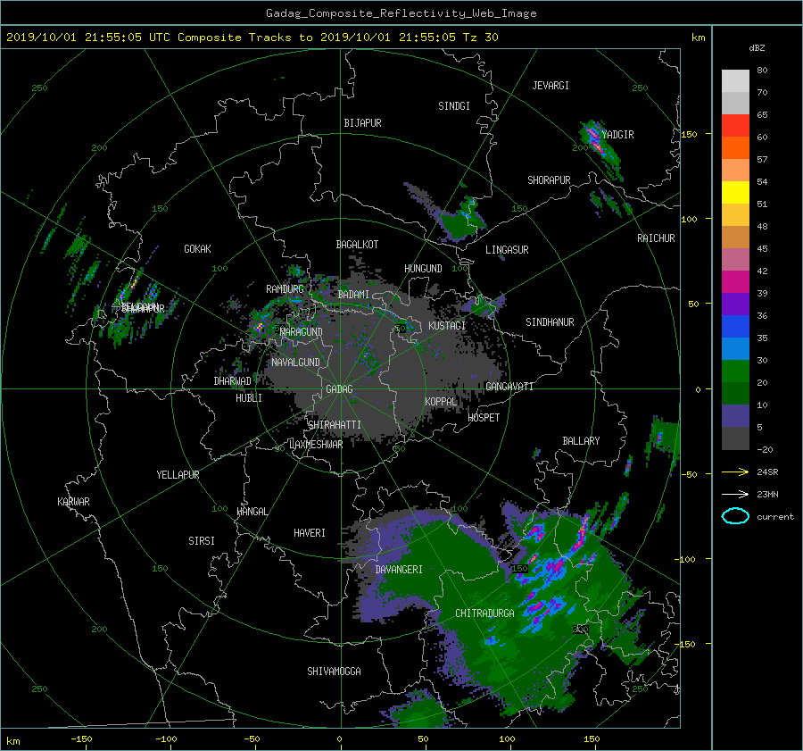Click the DHARWAD city label
Viewport: 803px width, 751px height.
[233, 381]
